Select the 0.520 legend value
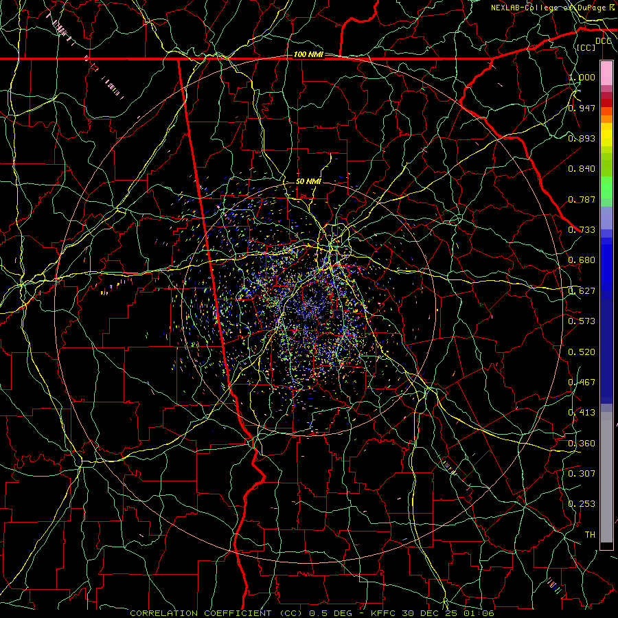 tap(582, 352)
